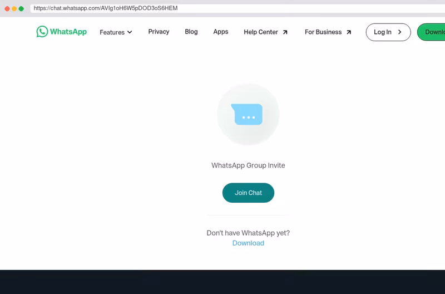Image resolution: width=445 pixels, height=294 pixels.
Task: Click the Log In button
Action: tap(388, 32)
